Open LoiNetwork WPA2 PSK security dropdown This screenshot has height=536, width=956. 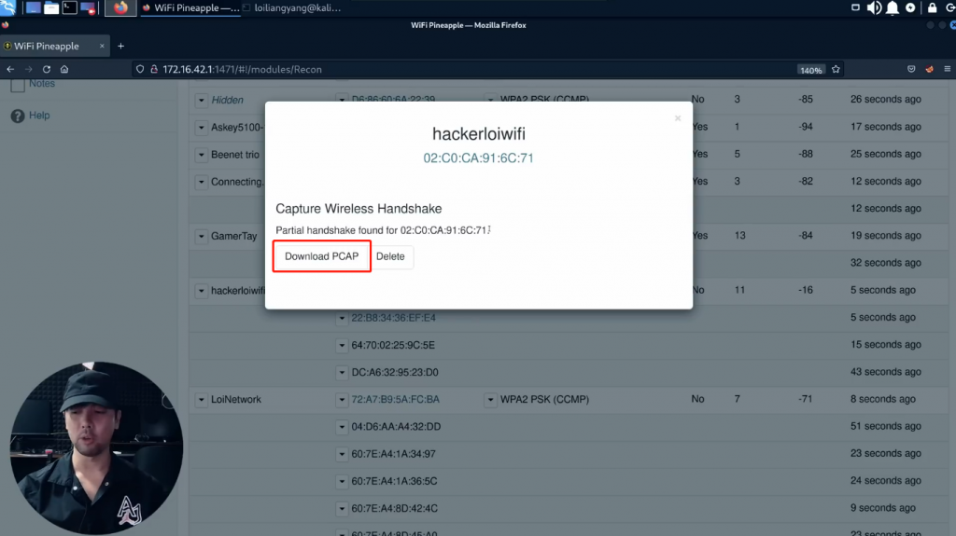pyautogui.click(x=490, y=400)
